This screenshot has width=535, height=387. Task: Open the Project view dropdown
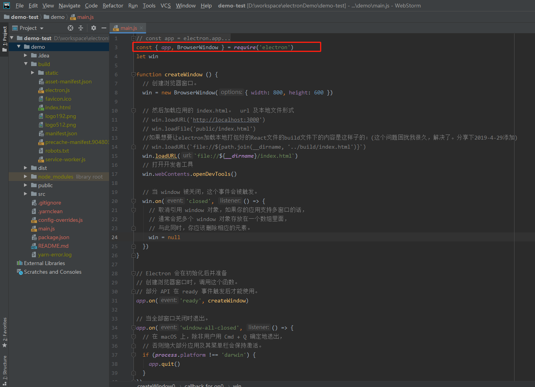click(x=28, y=28)
